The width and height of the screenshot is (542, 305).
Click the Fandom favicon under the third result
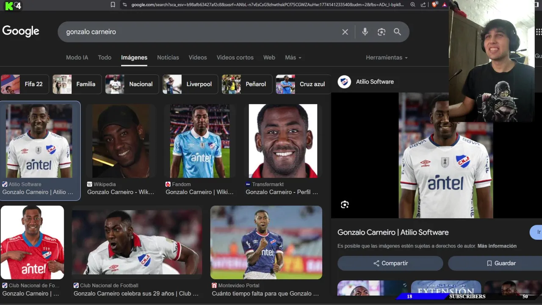pos(168,184)
